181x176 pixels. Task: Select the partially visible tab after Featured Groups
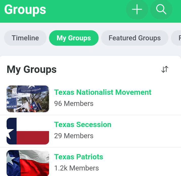pyautogui.click(x=177, y=38)
